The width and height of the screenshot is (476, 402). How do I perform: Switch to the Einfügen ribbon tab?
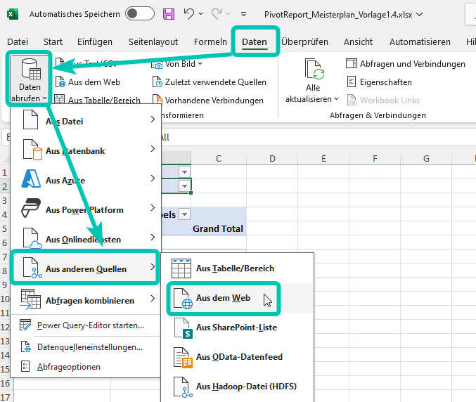point(95,42)
